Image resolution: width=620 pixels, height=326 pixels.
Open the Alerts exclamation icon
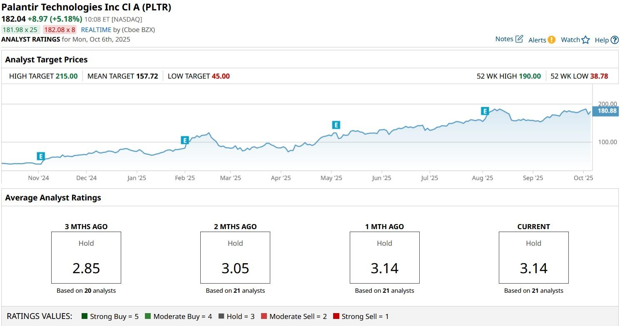point(551,40)
